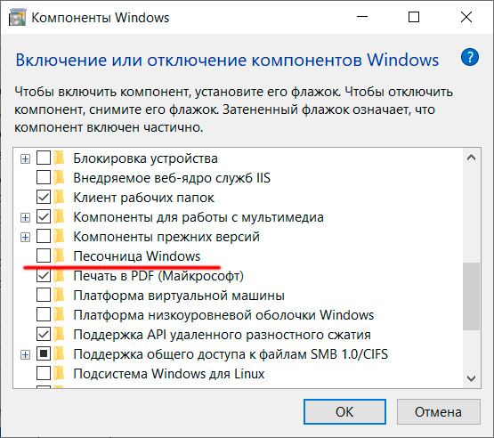Open the blue help question mark icon
Screen dimensions: 494x438
(470, 57)
